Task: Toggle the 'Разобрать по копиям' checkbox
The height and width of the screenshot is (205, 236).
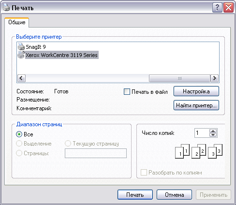Action: point(144,173)
